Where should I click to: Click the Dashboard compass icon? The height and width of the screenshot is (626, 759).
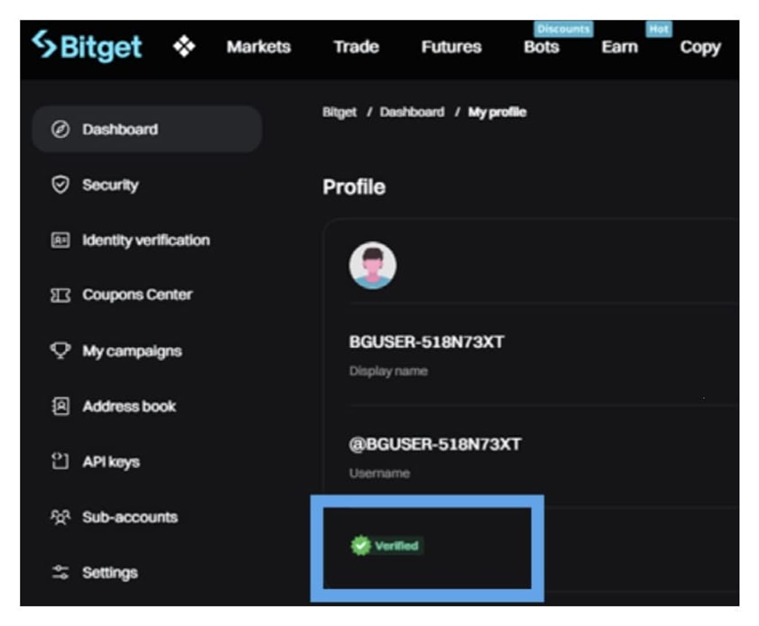[x=60, y=129]
